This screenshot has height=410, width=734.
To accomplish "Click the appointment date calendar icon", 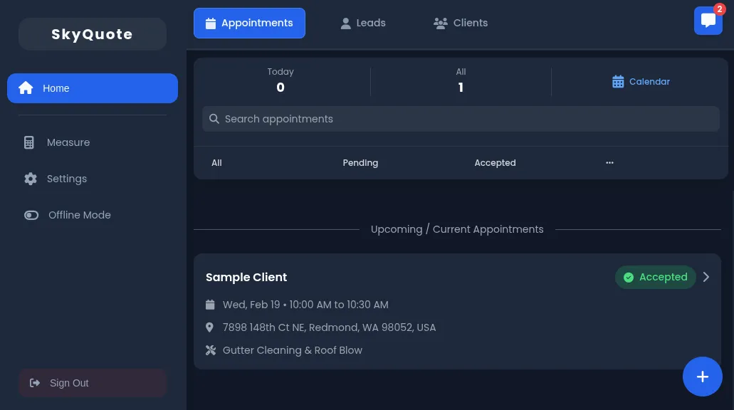I will [x=210, y=305].
